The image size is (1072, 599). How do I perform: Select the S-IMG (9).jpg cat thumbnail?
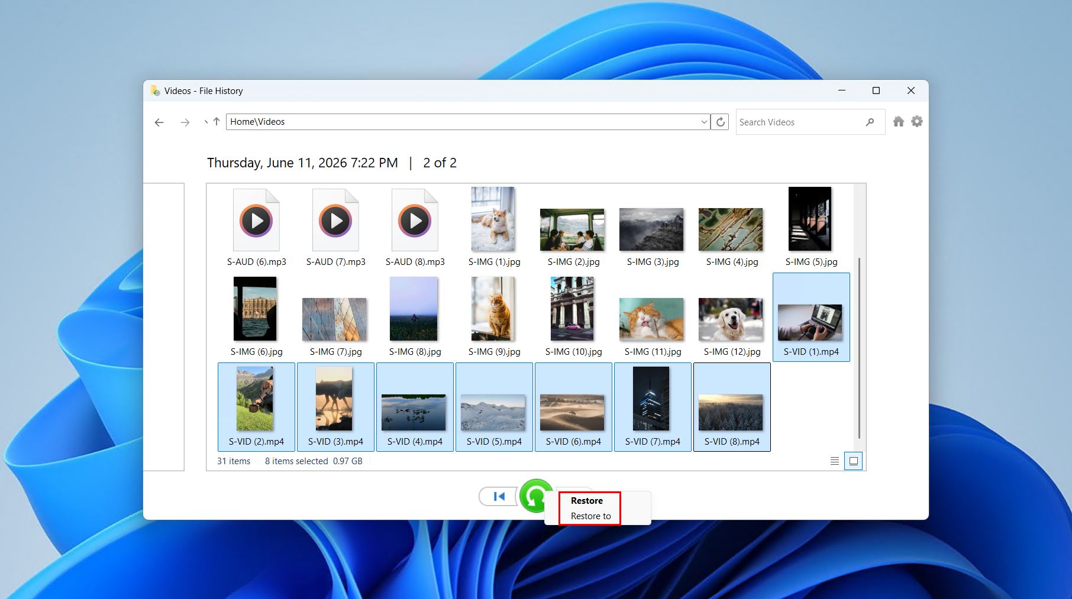click(x=493, y=309)
